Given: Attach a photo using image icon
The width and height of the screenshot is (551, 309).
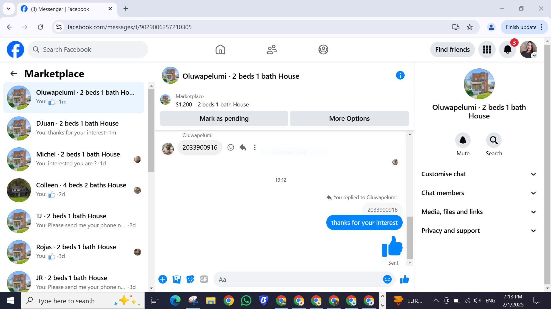Looking at the screenshot, I should pos(176,279).
